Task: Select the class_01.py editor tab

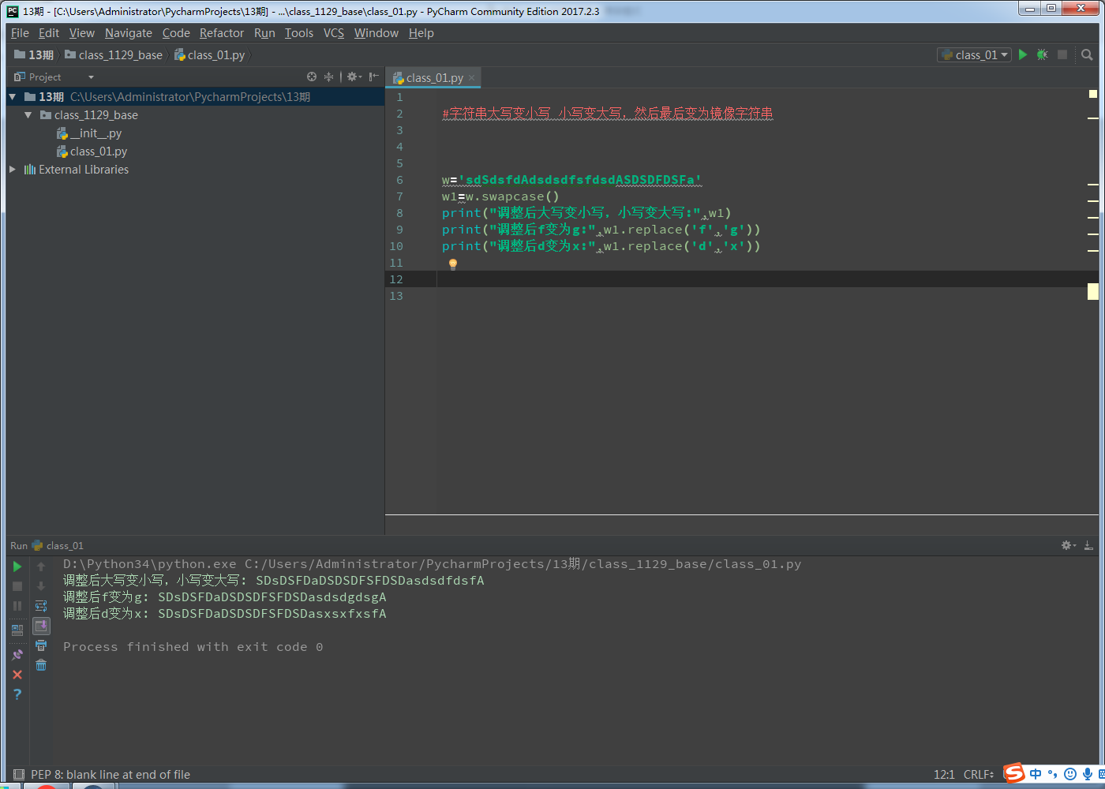Action: tap(433, 78)
